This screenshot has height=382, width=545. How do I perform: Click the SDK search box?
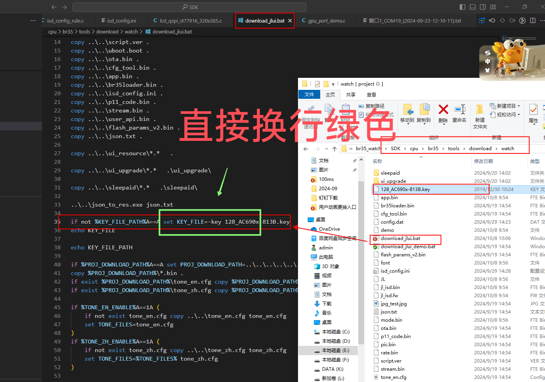[x=189, y=7]
